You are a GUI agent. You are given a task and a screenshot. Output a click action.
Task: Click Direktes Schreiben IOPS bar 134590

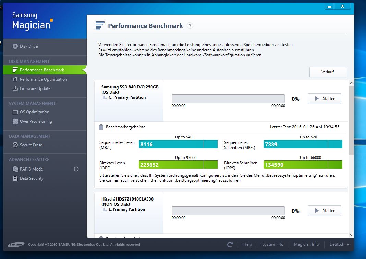click(x=303, y=164)
